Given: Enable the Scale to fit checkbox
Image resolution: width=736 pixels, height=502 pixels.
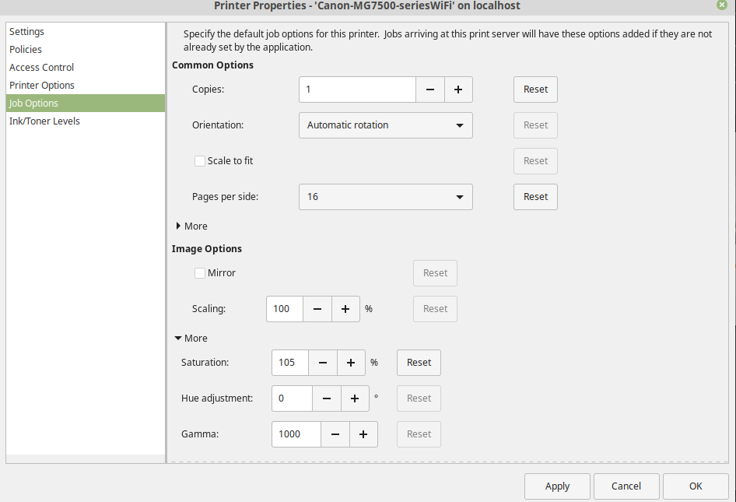Looking at the screenshot, I should pyautogui.click(x=200, y=161).
